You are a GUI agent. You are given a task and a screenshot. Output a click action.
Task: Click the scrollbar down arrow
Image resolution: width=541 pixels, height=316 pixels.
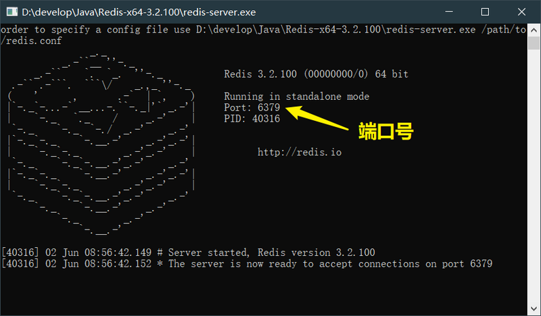tap(534, 309)
